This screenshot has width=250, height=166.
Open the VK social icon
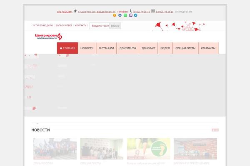coord(120,15)
